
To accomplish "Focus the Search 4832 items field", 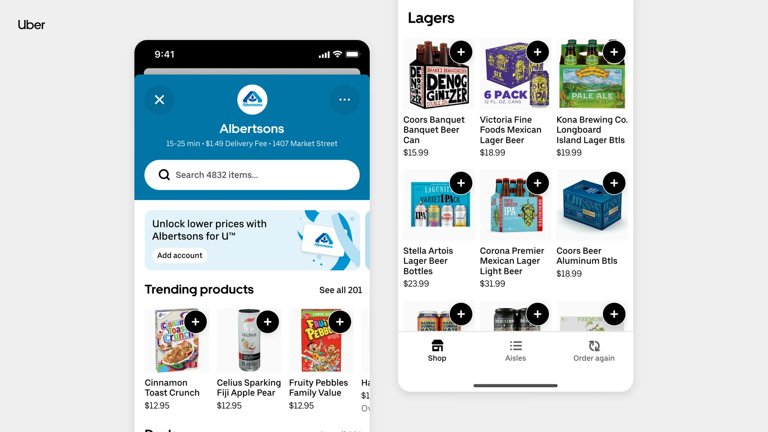I will (x=252, y=175).
